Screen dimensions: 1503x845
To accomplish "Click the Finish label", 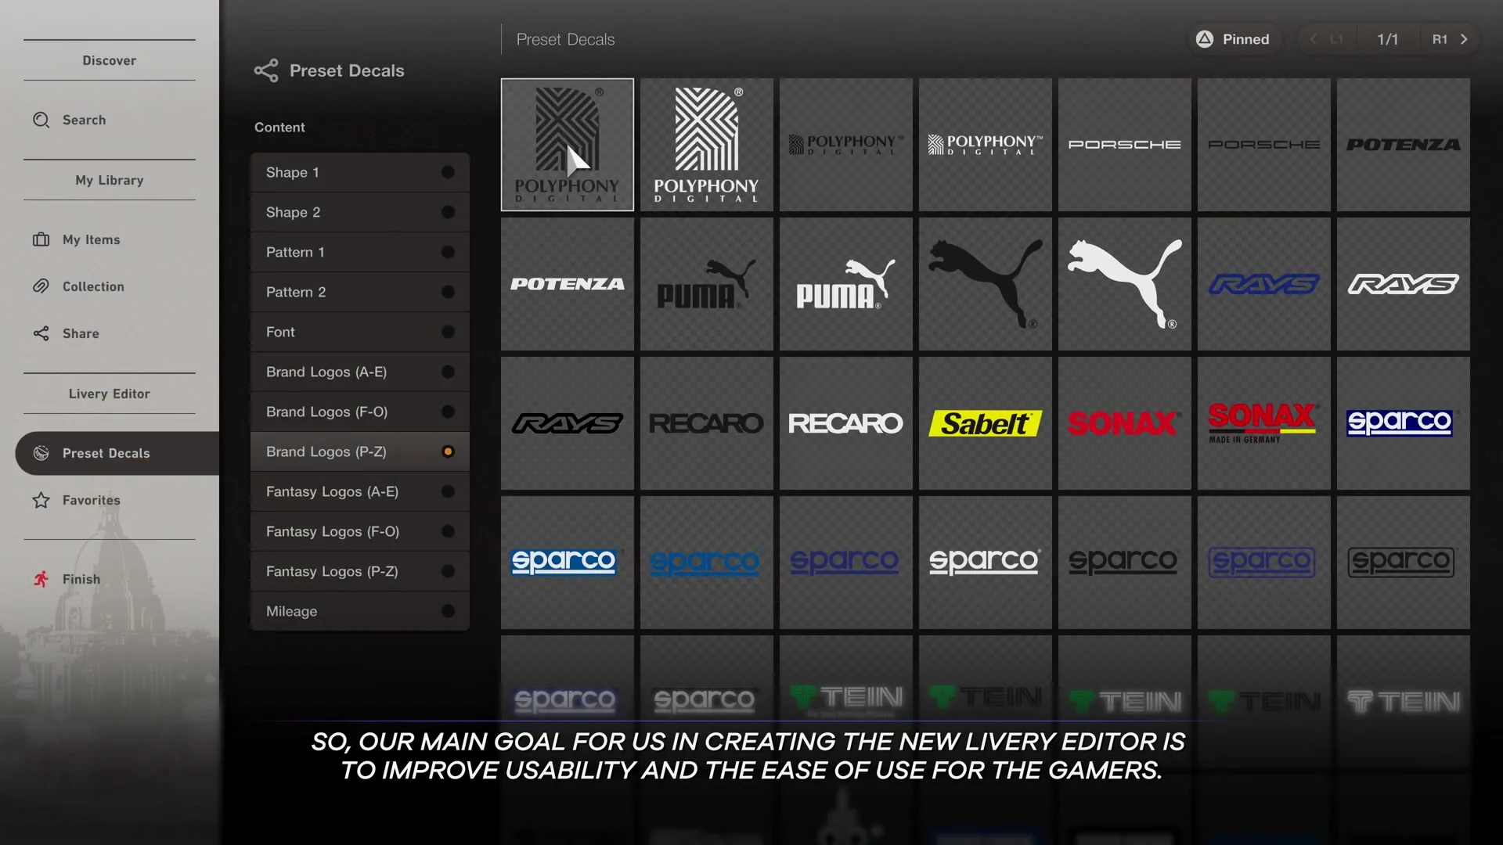I will click(x=81, y=579).
